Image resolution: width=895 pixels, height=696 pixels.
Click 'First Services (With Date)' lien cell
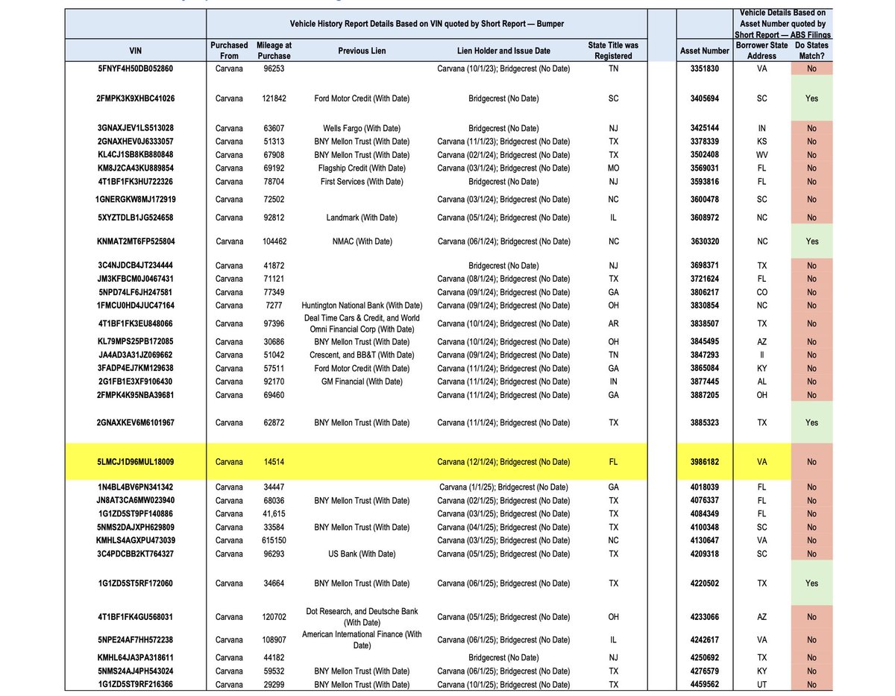[362, 182]
